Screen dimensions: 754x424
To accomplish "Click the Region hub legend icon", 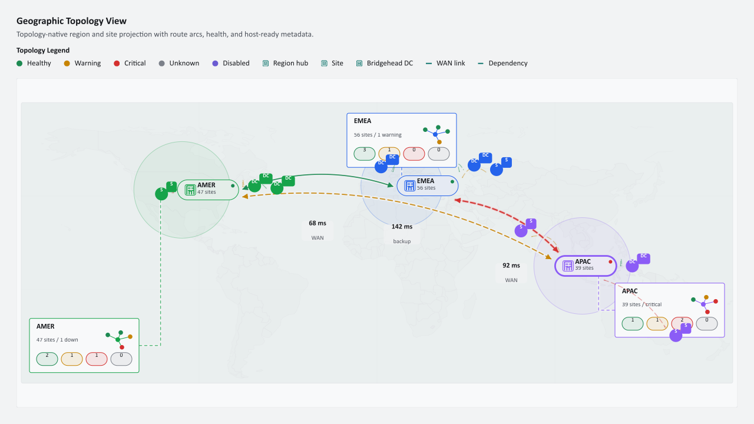I will pyautogui.click(x=266, y=63).
